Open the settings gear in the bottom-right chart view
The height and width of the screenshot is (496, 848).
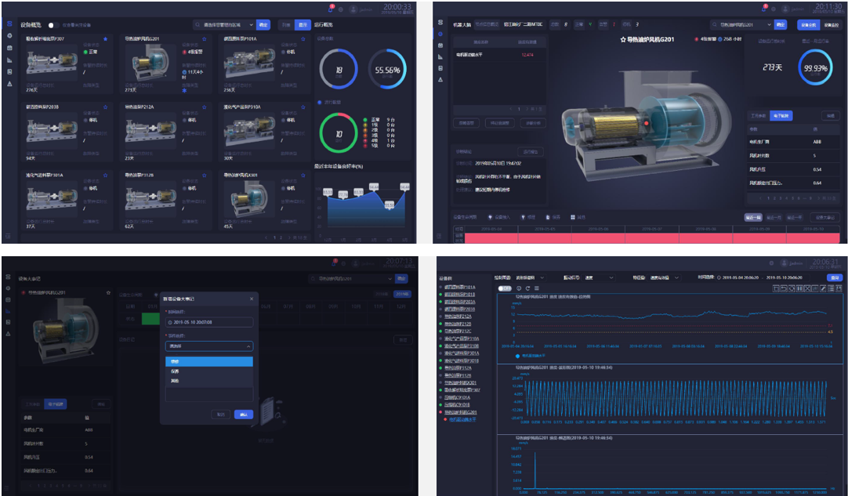[774, 262]
